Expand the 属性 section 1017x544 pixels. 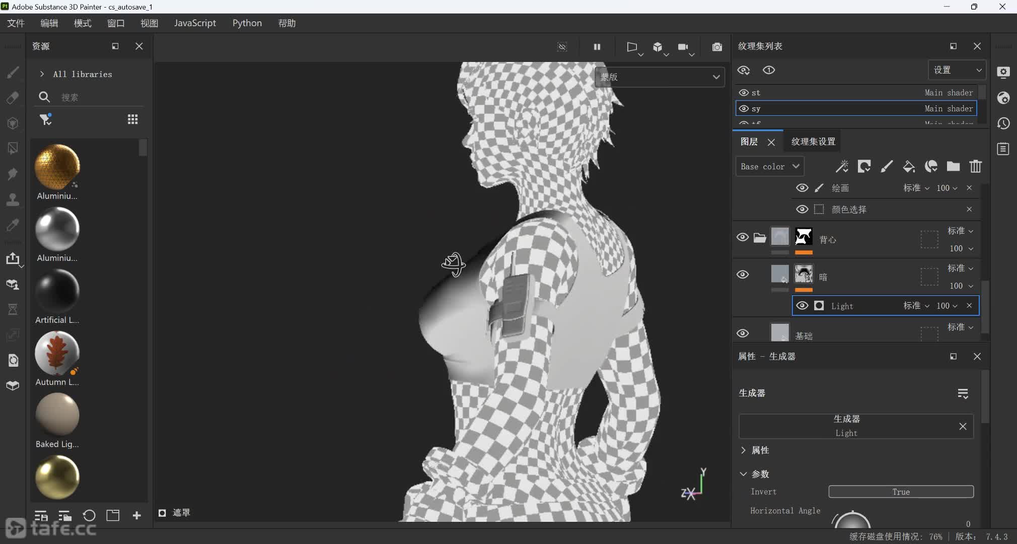coord(743,450)
